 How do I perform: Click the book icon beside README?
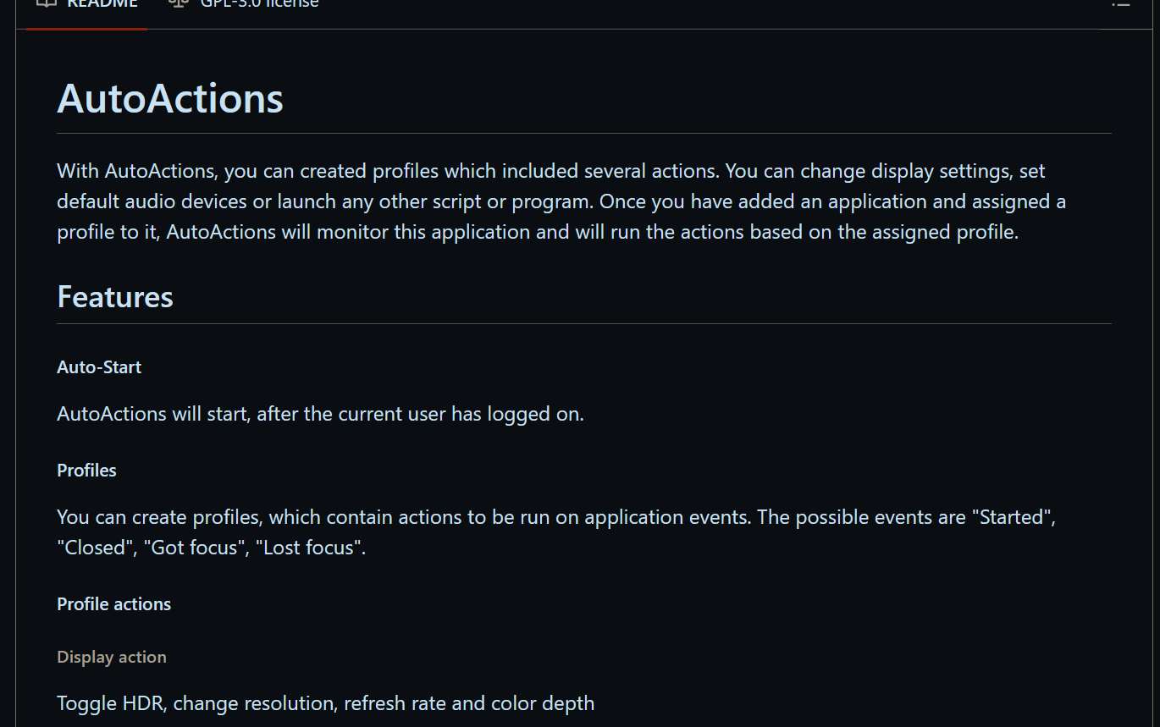click(47, 3)
